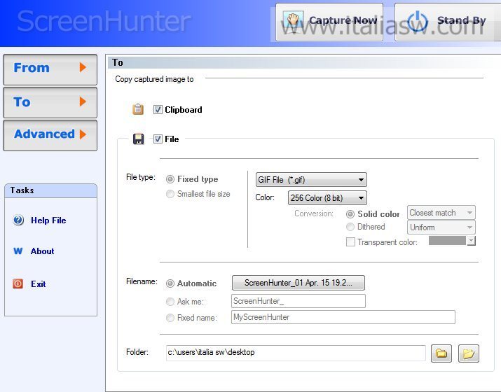Viewport: 501px width, 392px height.
Task: Toggle the File checkbox
Action: [x=158, y=139]
